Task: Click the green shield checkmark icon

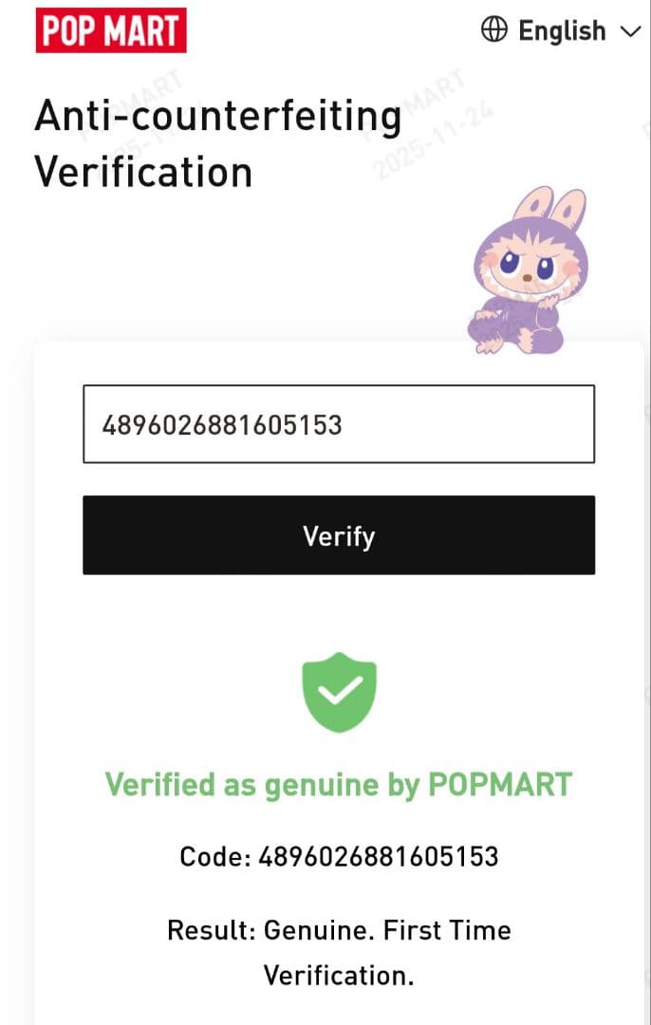Action: [339, 692]
